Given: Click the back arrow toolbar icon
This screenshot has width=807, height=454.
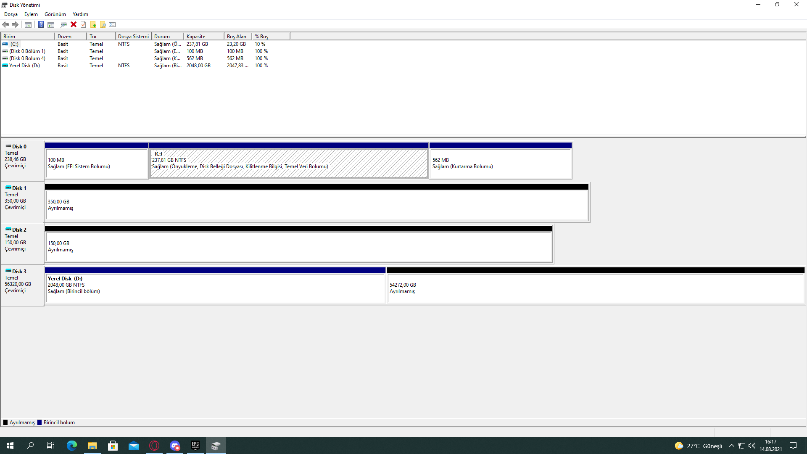Looking at the screenshot, I should coord(5,24).
